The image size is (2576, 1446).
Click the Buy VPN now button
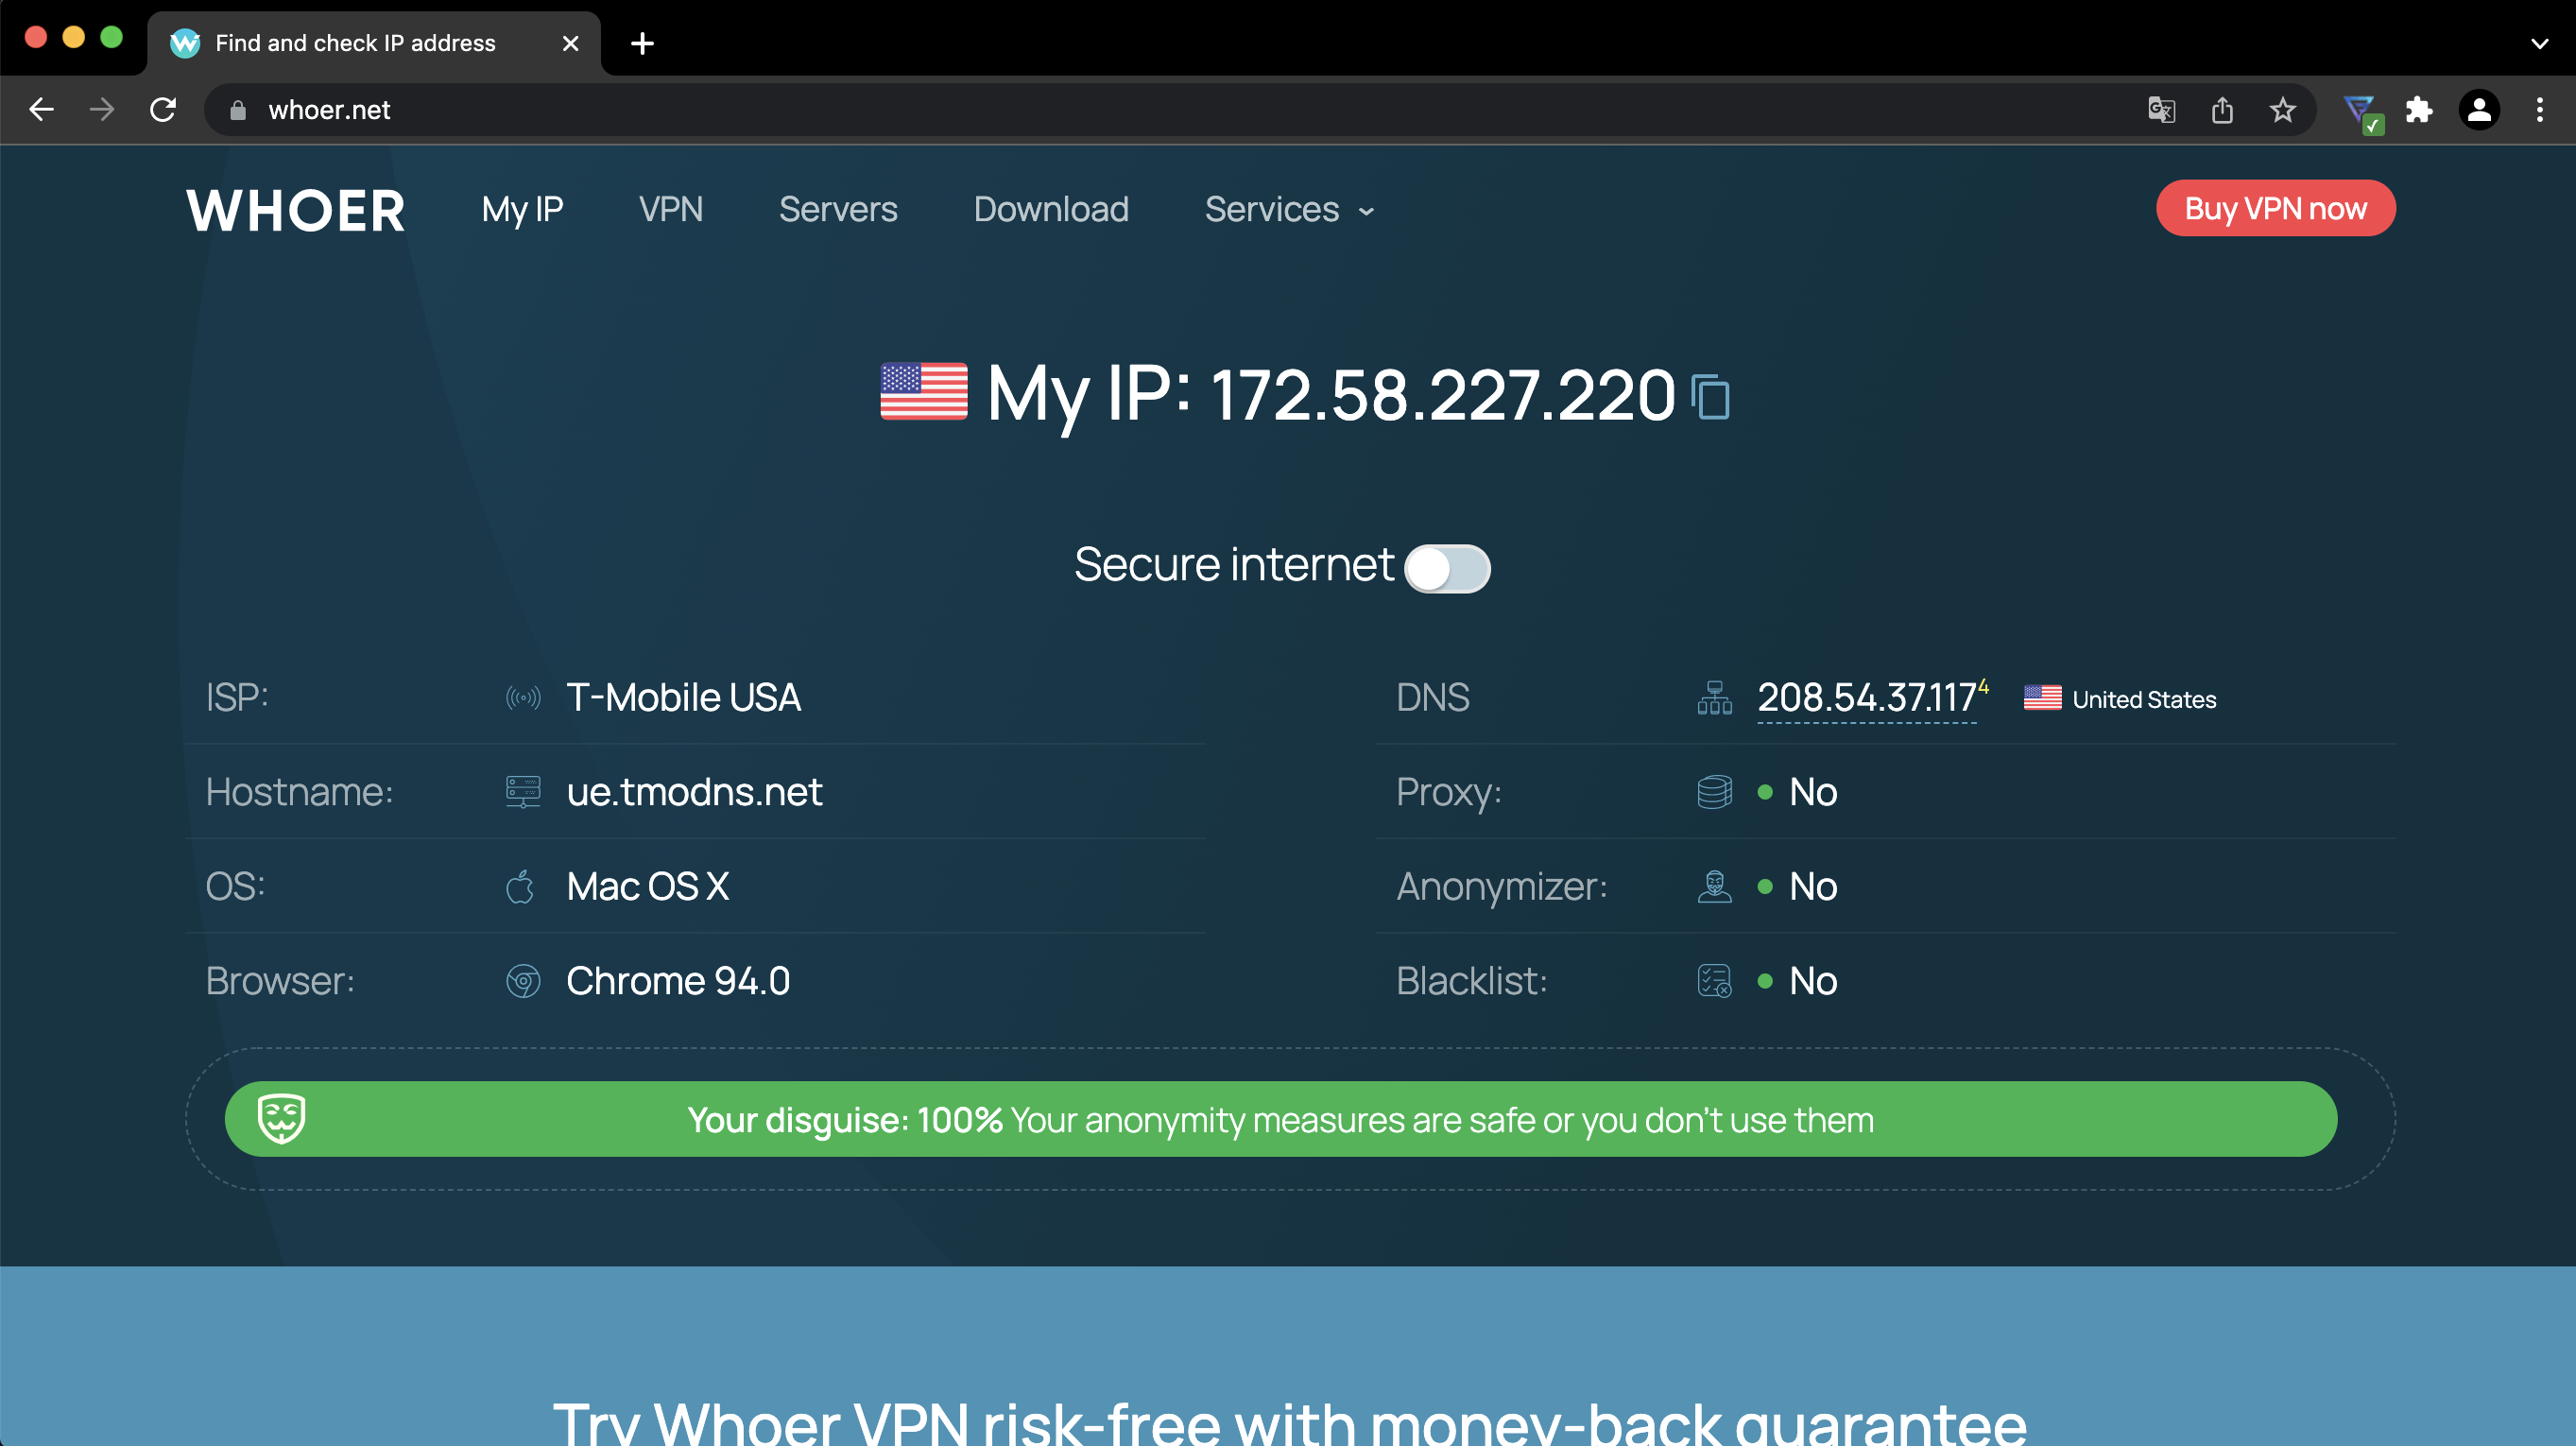click(2275, 209)
